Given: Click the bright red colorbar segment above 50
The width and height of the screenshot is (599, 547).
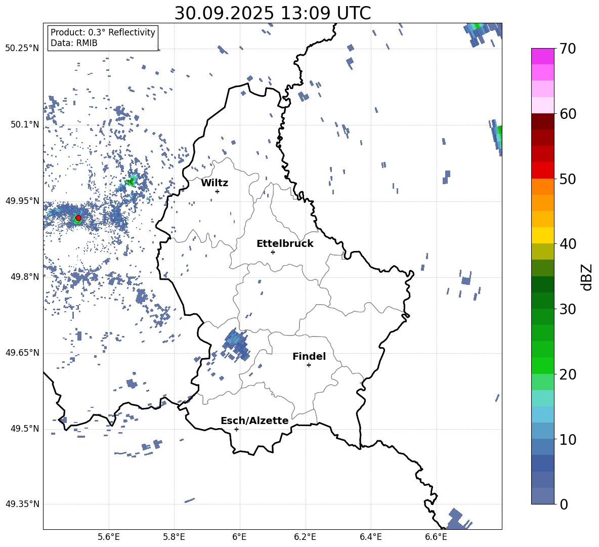Looking at the screenshot, I should click(x=542, y=171).
